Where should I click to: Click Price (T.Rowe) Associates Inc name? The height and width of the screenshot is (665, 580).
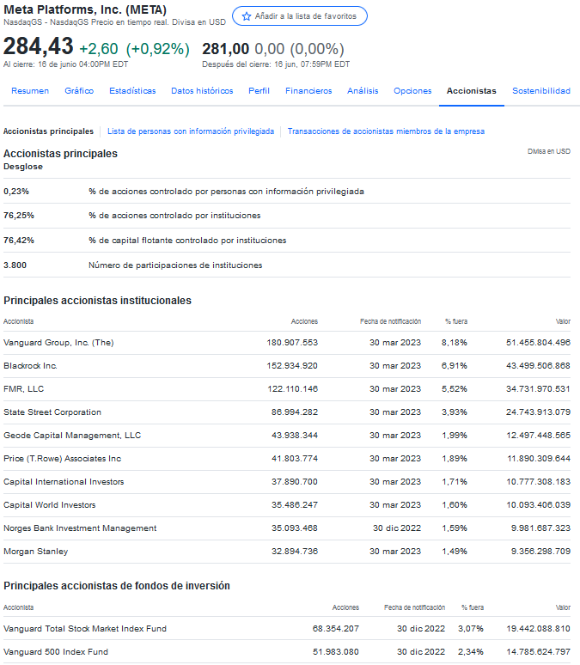[x=63, y=459]
